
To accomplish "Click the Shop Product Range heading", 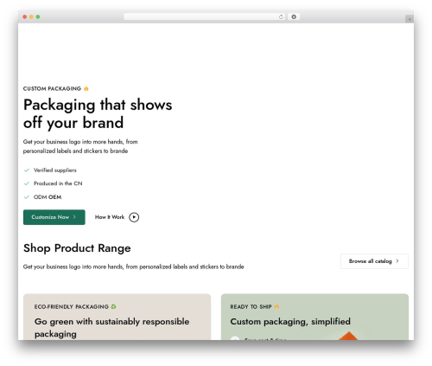I will [77, 248].
